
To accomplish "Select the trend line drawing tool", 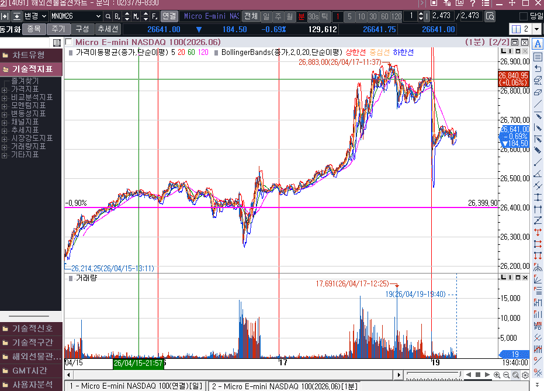I will tap(538, 105).
